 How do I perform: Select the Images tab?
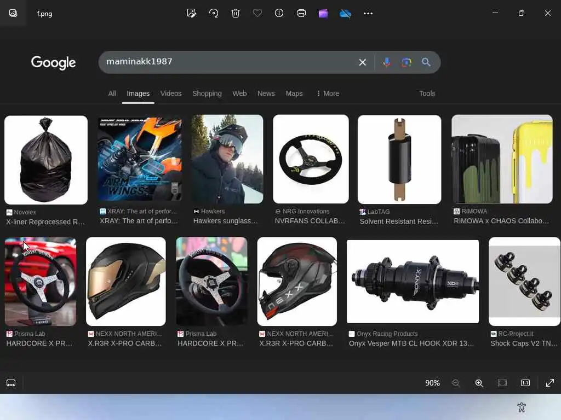[x=138, y=94]
